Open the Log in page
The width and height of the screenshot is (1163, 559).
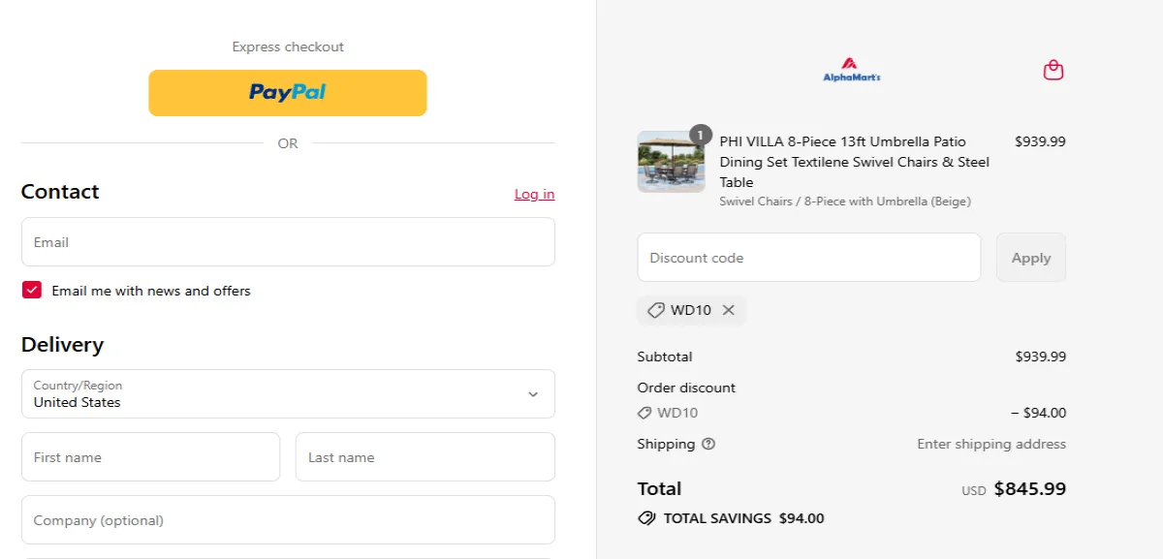click(x=534, y=194)
